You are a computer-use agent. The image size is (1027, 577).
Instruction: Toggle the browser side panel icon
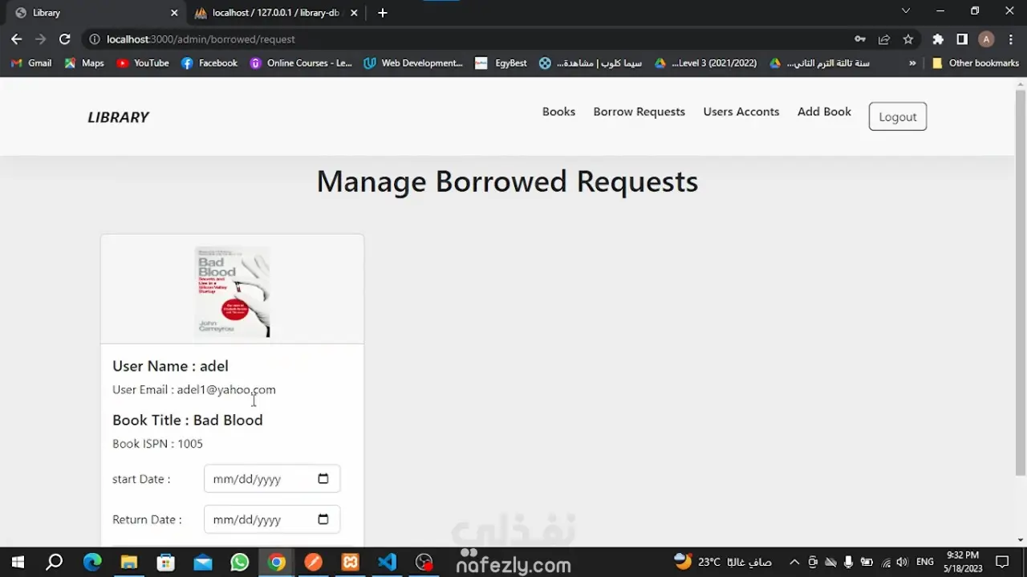tap(962, 39)
